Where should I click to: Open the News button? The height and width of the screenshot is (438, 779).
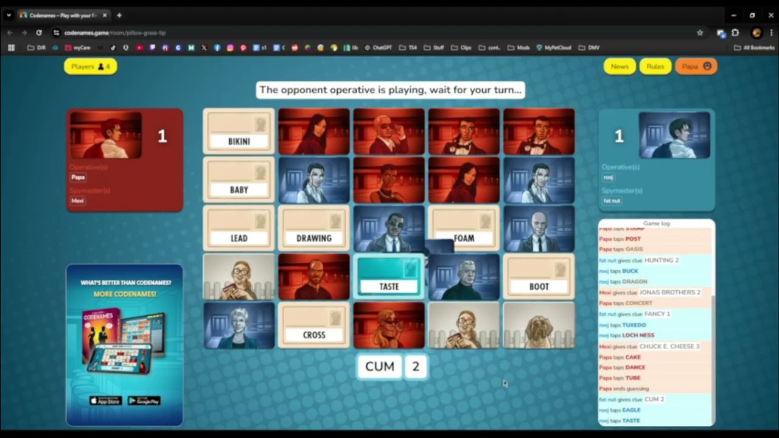pyautogui.click(x=620, y=66)
